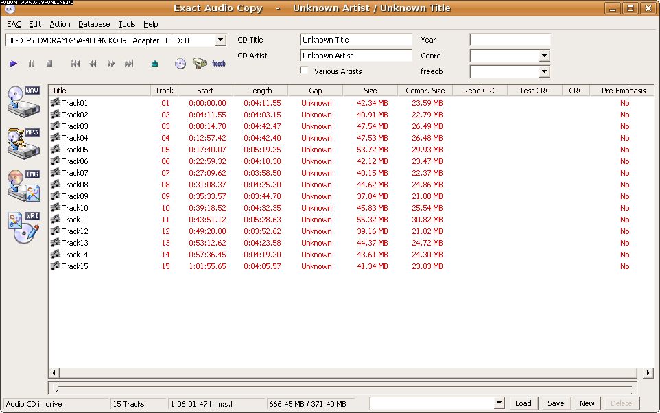This screenshot has height=413, width=660.
Task: Click the music note icon for Track12
Action: (56, 231)
